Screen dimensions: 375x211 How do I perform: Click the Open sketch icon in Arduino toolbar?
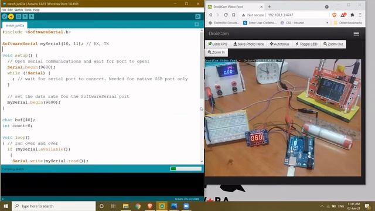point(25,16)
